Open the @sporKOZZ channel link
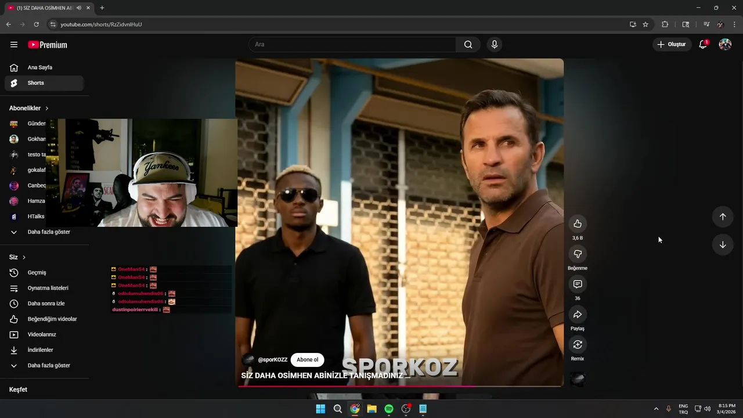 click(x=272, y=360)
